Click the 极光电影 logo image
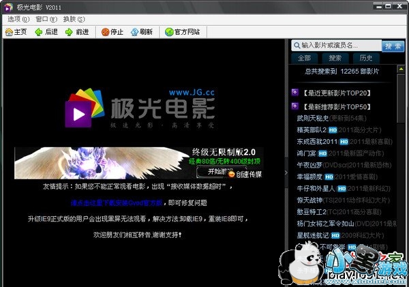The width and height of the screenshot is (409, 287). click(x=140, y=108)
